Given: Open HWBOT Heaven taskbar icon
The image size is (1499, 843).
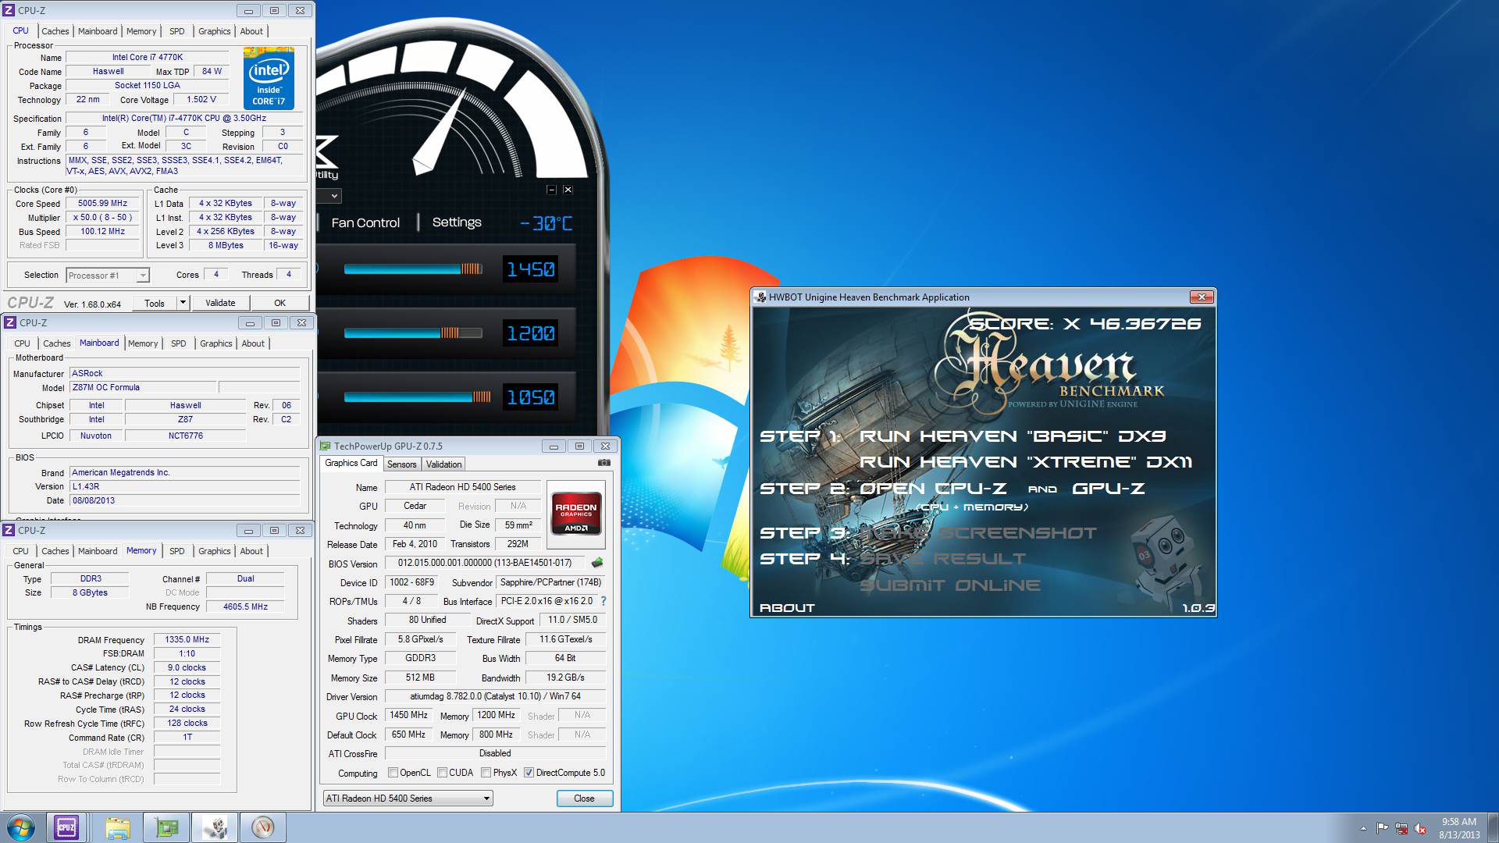Looking at the screenshot, I should coord(215,827).
